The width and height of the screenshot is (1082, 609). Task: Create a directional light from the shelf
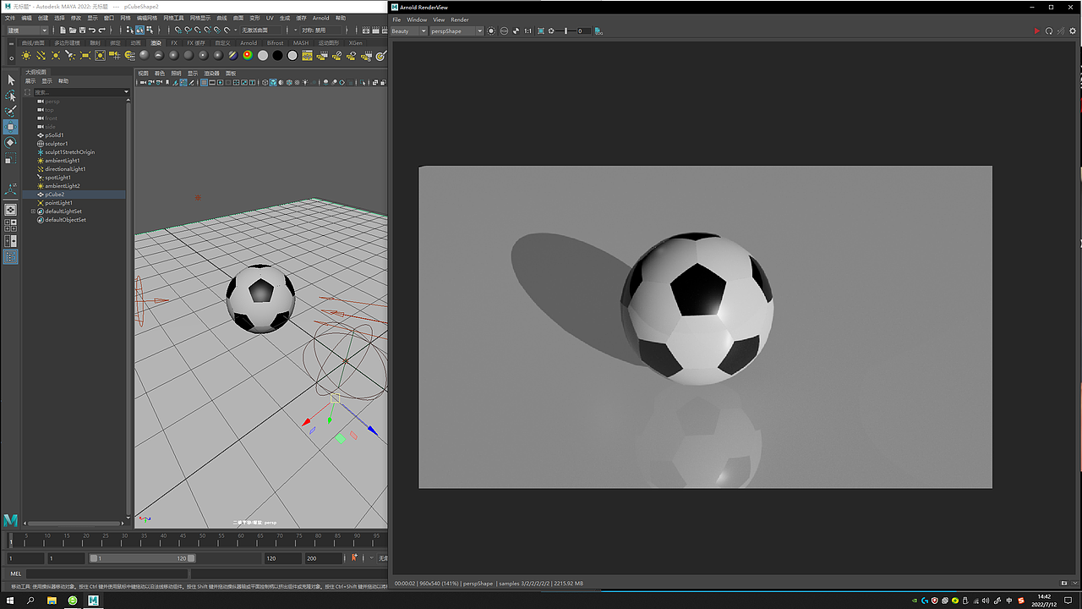coord(41,55)
